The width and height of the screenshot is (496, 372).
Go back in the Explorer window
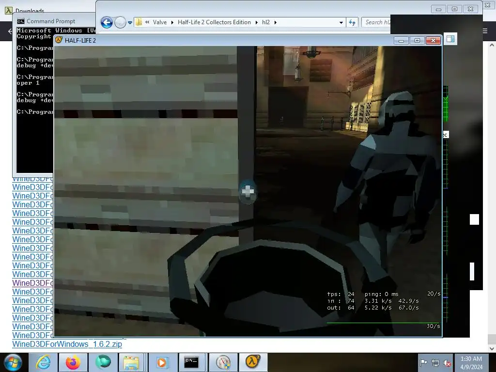(x=107, y=22)
